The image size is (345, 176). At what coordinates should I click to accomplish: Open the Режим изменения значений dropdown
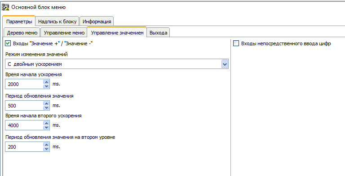click(x=117, y=64)
